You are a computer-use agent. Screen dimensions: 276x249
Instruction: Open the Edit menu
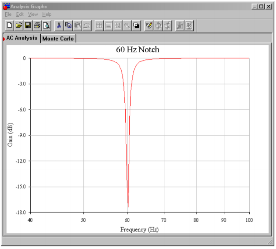[x=20, y=14]
